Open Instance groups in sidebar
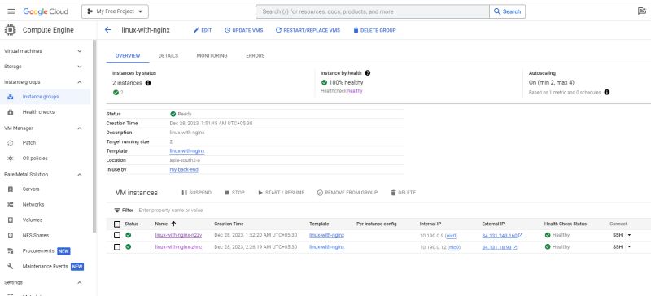 pyautogui.click(x=40, y=97)
